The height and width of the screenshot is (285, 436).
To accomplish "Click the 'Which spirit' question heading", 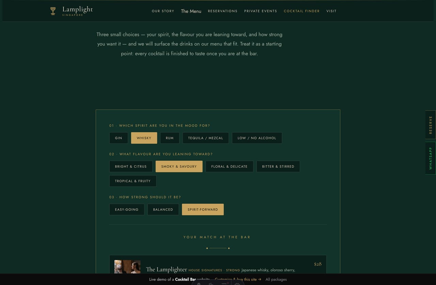I will pyautogui.click(x=160, y=126).
